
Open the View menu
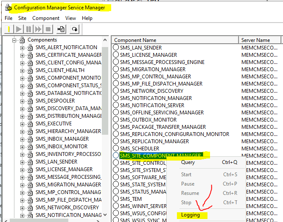(70, 18)
